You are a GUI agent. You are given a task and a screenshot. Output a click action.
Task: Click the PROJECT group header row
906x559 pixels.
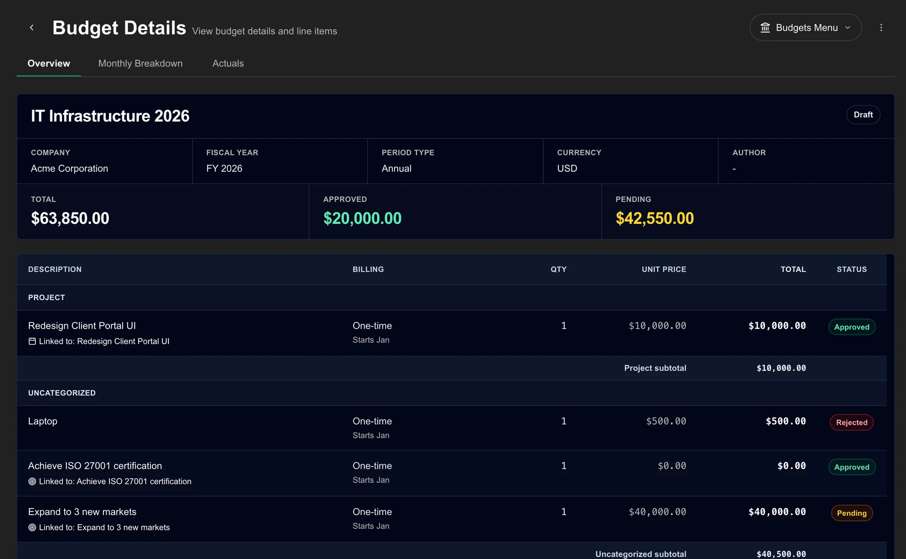click(452, 297)
